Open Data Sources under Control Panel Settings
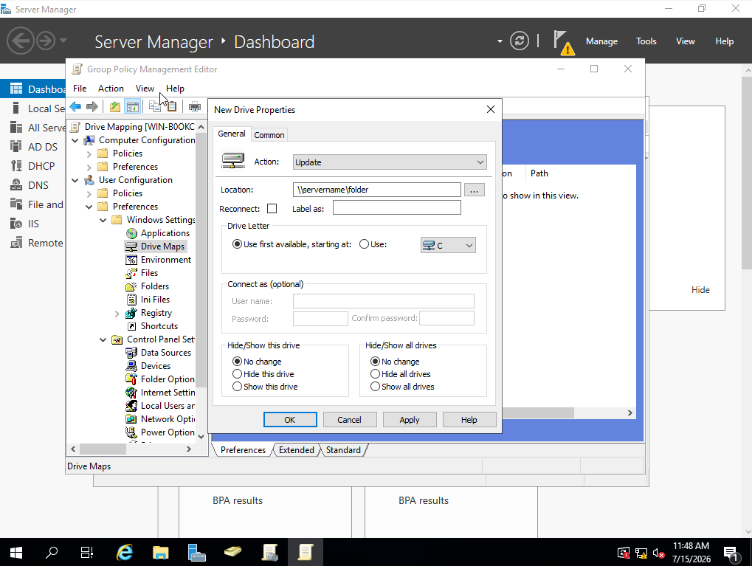Image resolution: width=752 pixels, height=566 pixels. [x=165, y=353]
